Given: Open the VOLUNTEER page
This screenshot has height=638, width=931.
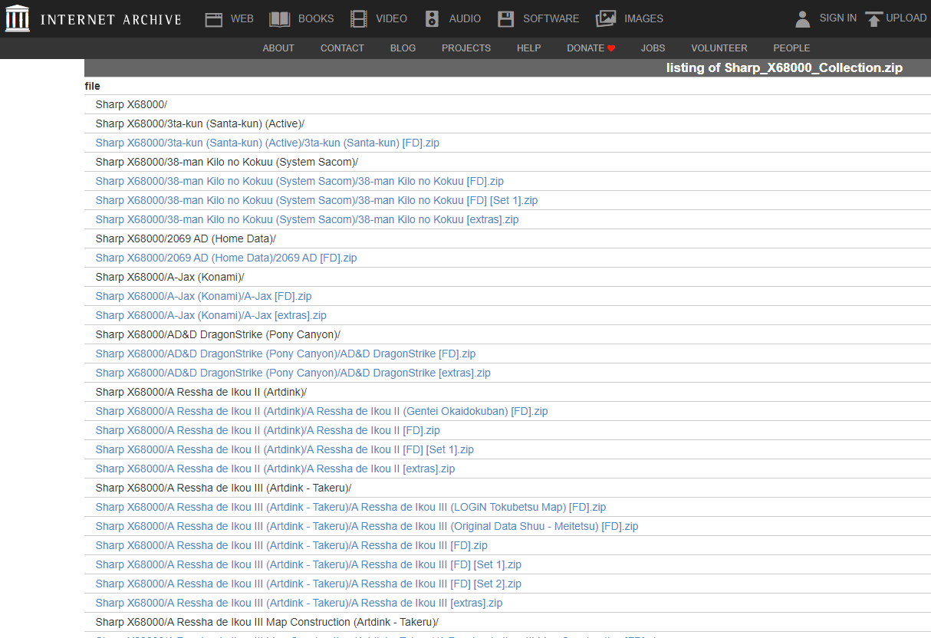Looking at the screenshot, I should pos(719,48).
